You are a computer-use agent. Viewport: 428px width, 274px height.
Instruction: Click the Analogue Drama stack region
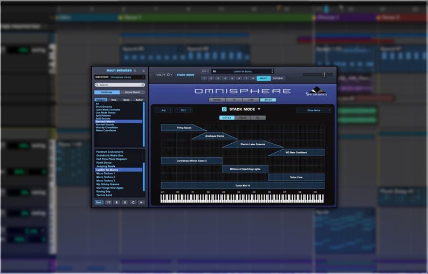tap(215, 136)
